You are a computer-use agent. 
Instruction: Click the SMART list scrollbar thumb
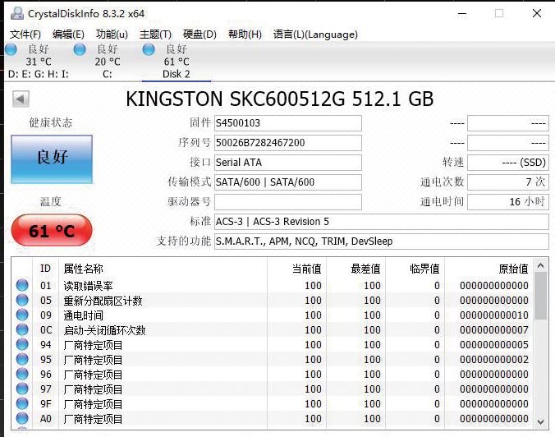[x=540, y=296]
